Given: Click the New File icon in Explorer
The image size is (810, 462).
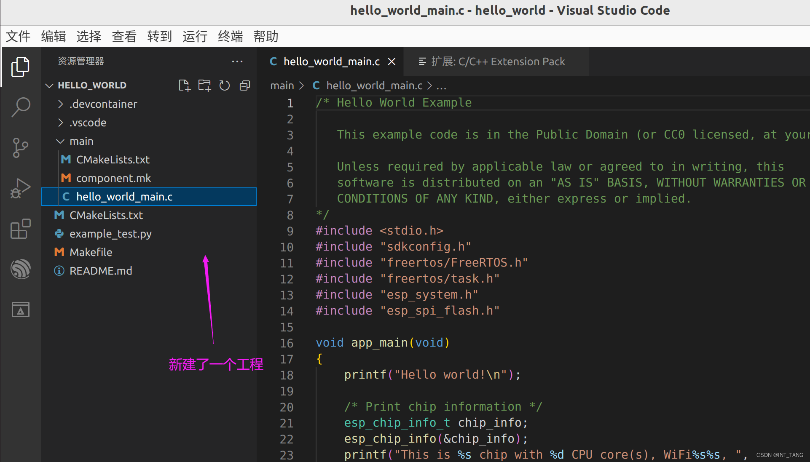Looking at the screenshot, I should pyautogui.click(x=184, y=85).
